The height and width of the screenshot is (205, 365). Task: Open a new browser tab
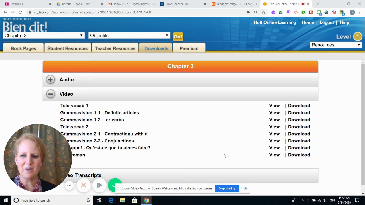coord(317,4)
